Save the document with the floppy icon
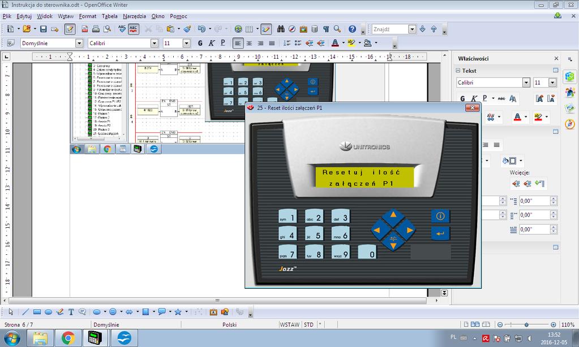Viewport: 579px width, 347px height. coord(43,29)
